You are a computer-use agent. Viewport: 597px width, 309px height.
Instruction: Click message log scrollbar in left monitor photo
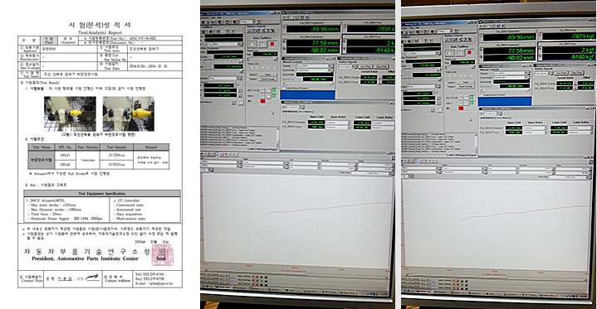[x=277, y=138]
